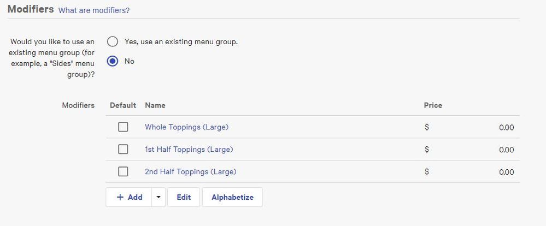The width and height of the screenshot is (546, 226).
Task: Click the Name column header
Action: [x=155, y=105]
